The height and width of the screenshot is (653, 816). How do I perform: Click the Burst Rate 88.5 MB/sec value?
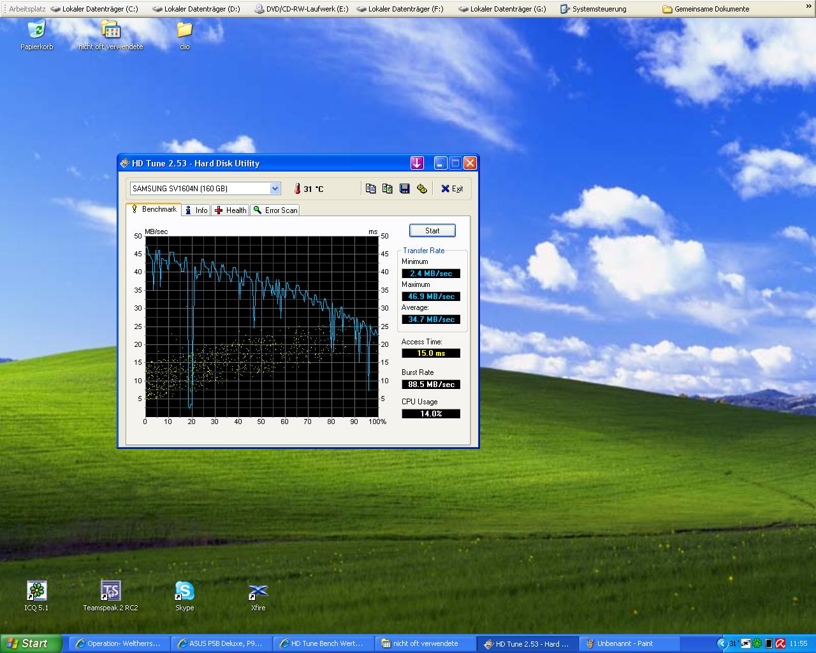tap(431, 384)
